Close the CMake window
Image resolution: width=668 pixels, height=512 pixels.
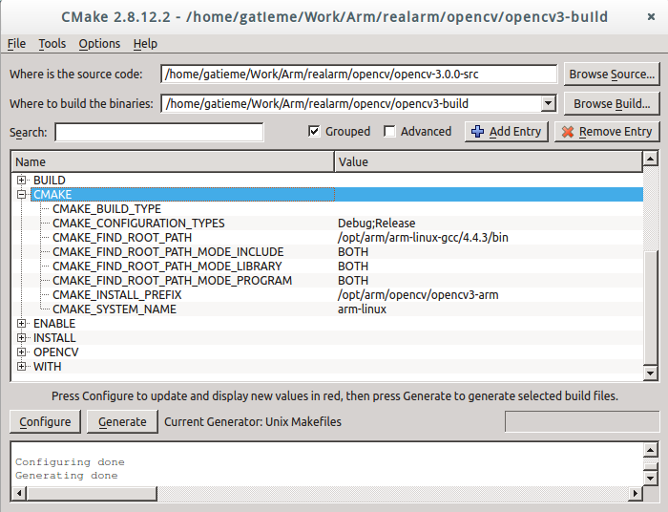pyautogui.click(x=651, y=16)
